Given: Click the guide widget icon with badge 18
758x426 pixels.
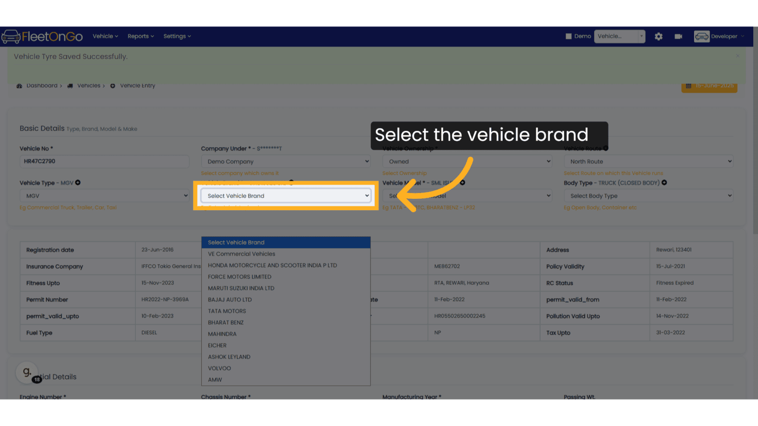Looking at the screenshot, I should (x=27, y=372).
